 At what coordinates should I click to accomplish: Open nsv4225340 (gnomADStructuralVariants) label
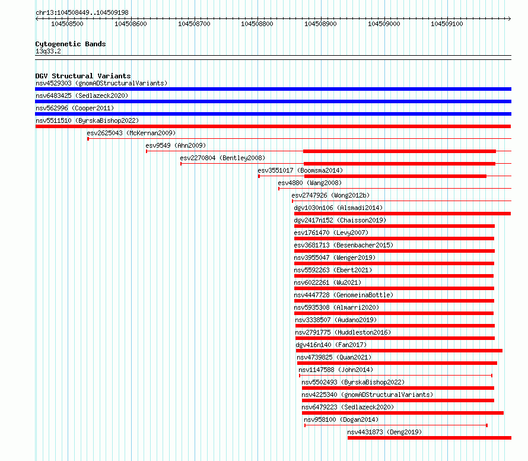367,395
